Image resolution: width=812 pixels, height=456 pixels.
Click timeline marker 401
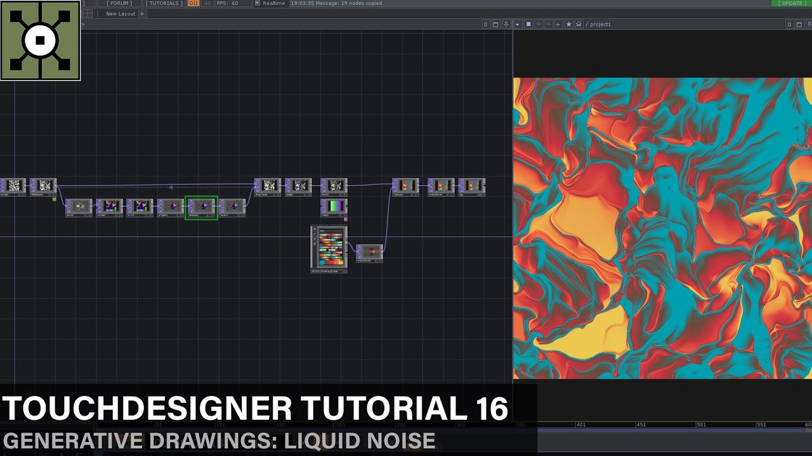click(580, 425)
